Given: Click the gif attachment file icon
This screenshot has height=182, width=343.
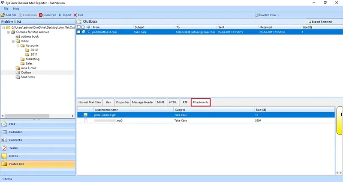Looking at the screenshot, I should 85,114.
